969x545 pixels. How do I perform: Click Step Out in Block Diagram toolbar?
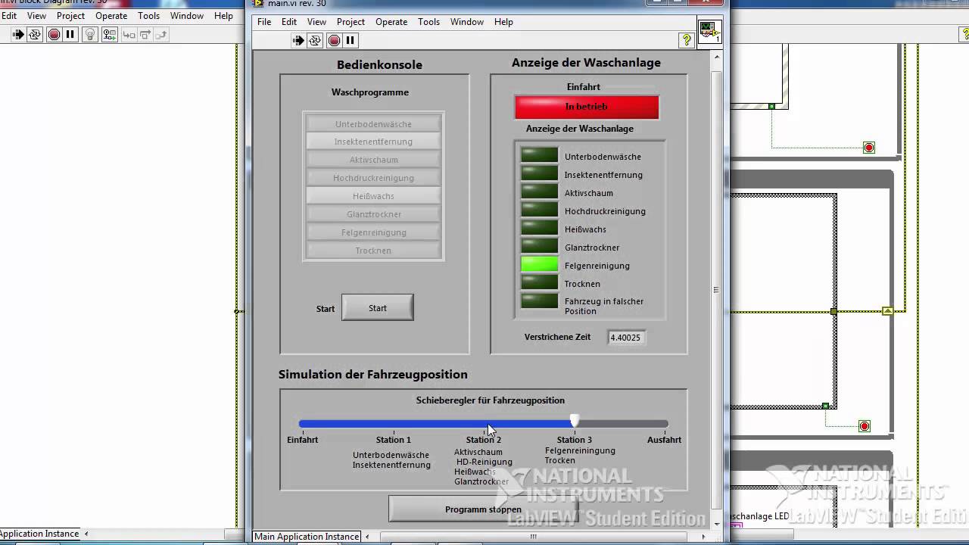point(162,34)
